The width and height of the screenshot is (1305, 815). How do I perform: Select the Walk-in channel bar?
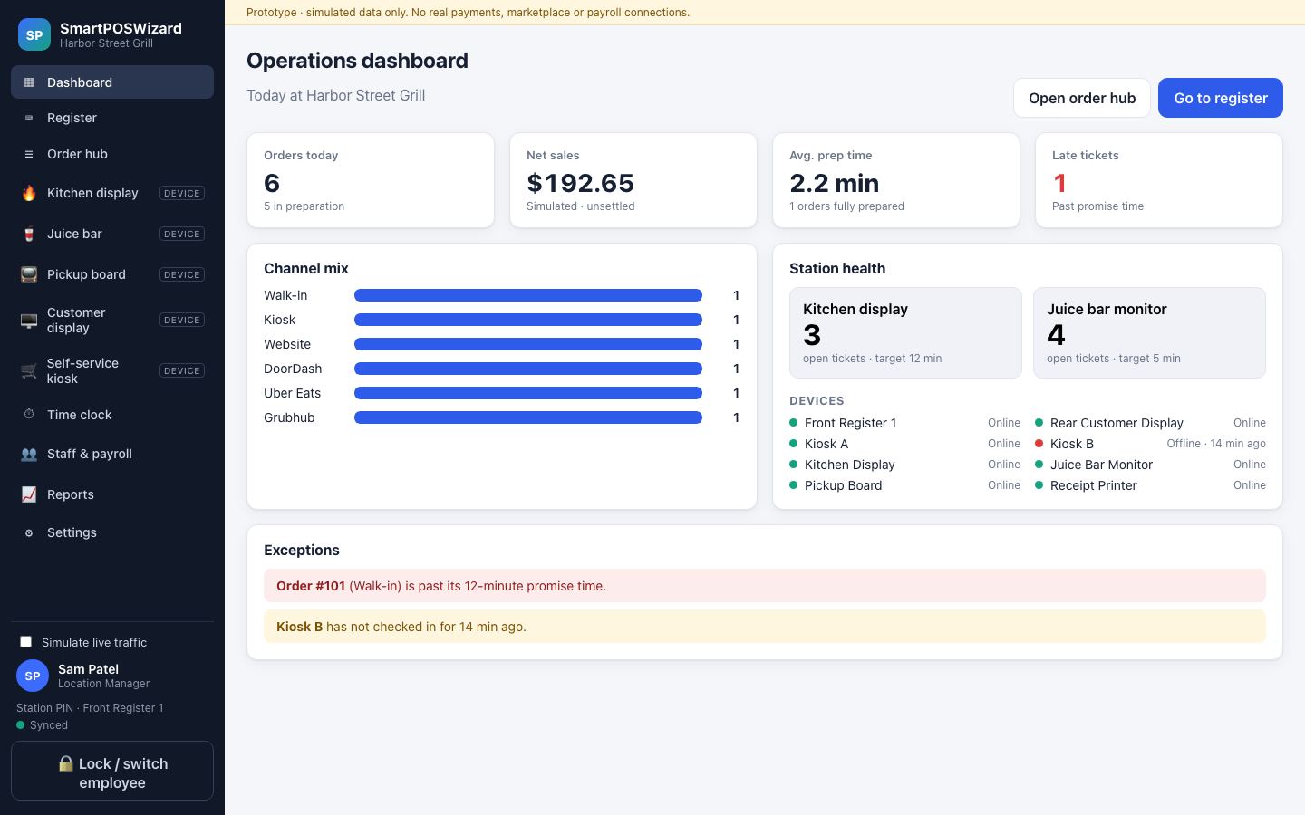coord(528,295)
